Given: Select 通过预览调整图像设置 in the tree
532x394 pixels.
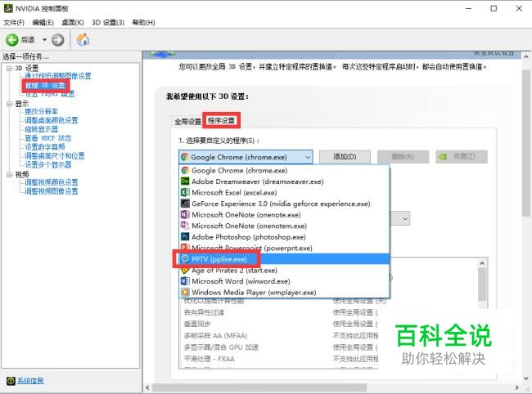Looking at the screenshot, I should pos(58,76).
